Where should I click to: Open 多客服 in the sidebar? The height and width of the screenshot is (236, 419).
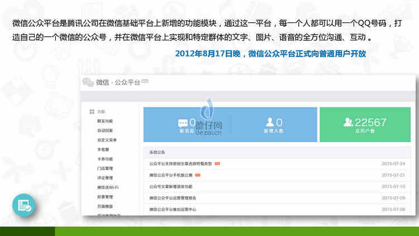point(103,149)
